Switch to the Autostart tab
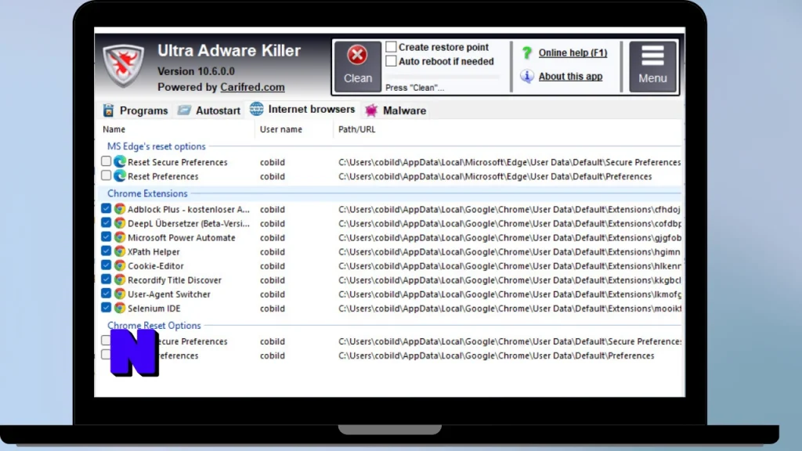 [208, 110]
